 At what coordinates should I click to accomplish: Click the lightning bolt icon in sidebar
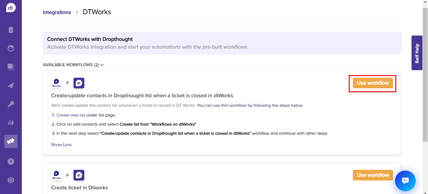coord(11,123)
